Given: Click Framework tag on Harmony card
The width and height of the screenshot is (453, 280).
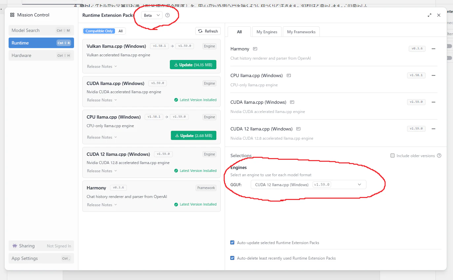Looking at the screenshot, I should tap(206, 188).
